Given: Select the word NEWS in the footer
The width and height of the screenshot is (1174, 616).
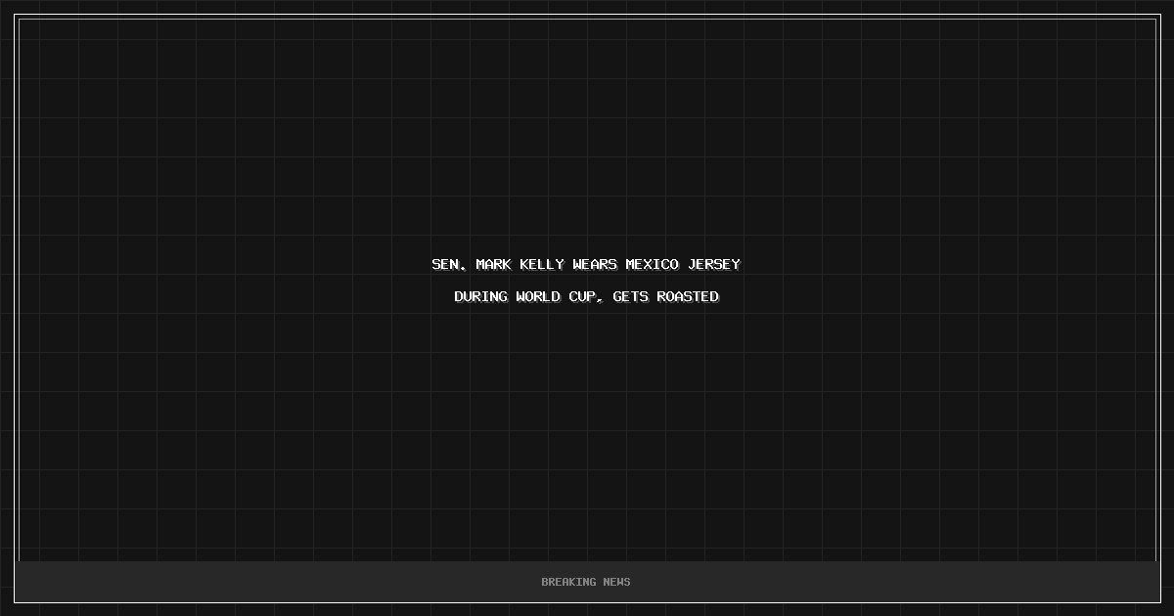Looking at the screenshot, I should (x=617, y=582).
